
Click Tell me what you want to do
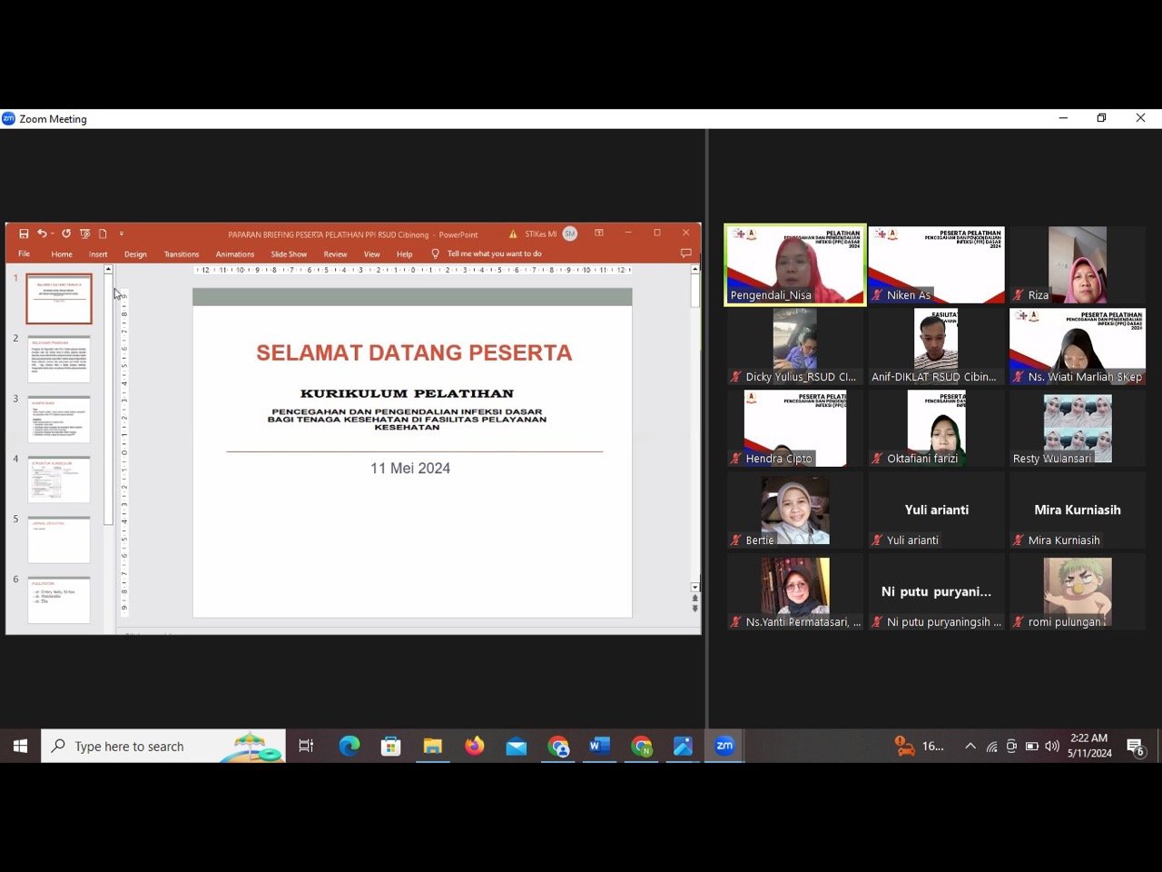pos(494,254)
